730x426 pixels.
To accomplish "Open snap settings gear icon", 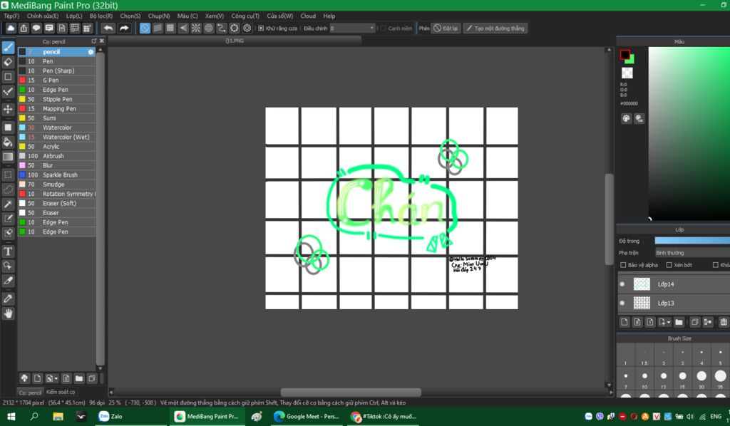I will pyautogui.click(x=247, y=28).
